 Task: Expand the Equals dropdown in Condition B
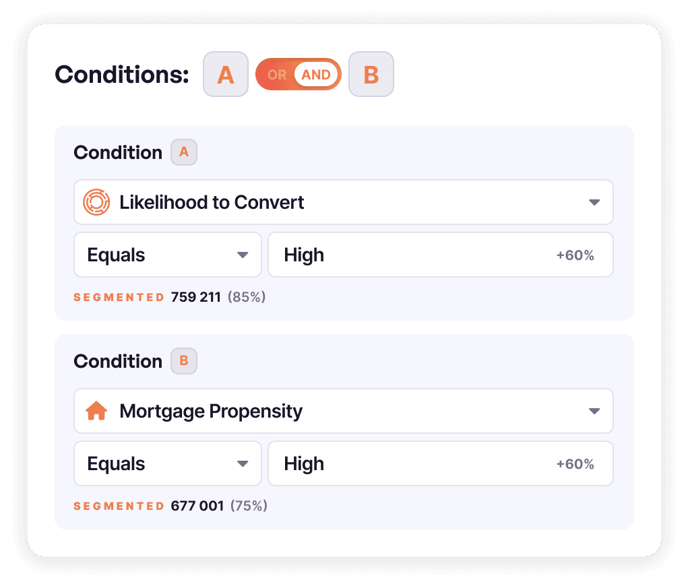coord(167,463)
